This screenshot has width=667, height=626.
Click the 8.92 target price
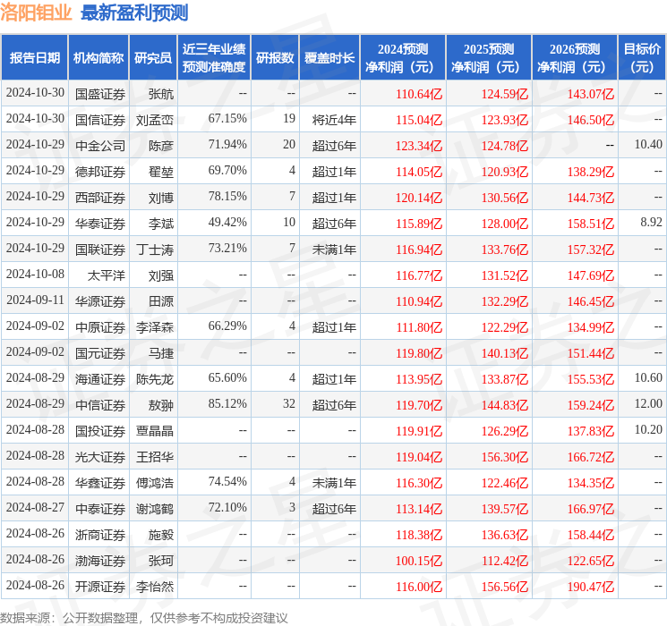(651, 223)
